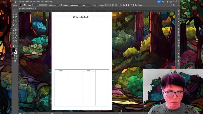Reset to default fill and stroke
This screenshot has height=114, width=203.
pyautogui.click(x=13, y=53)
